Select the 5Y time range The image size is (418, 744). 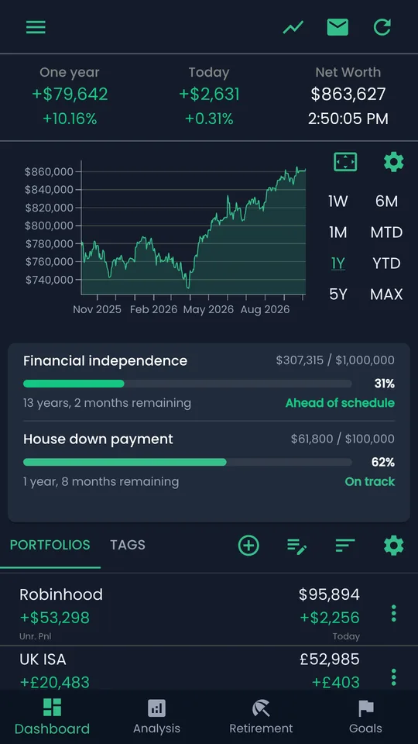(338, 294)
